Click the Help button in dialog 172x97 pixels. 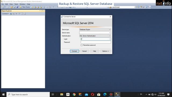[x=95, y=51]
